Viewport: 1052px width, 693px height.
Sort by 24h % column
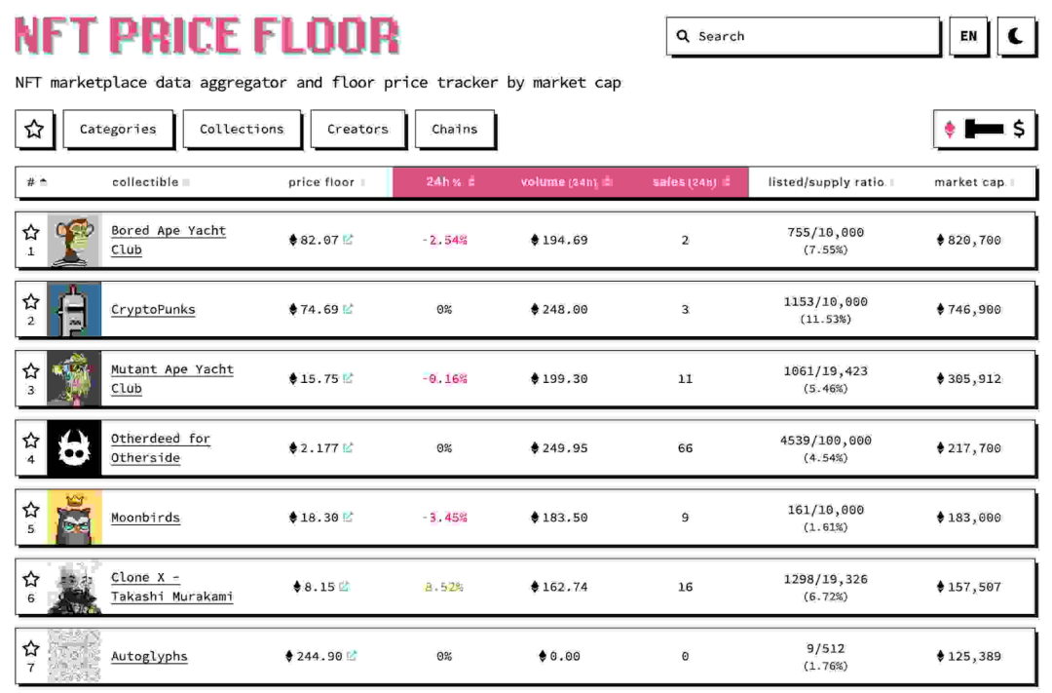pyautogui.click(x=450, y=182)
